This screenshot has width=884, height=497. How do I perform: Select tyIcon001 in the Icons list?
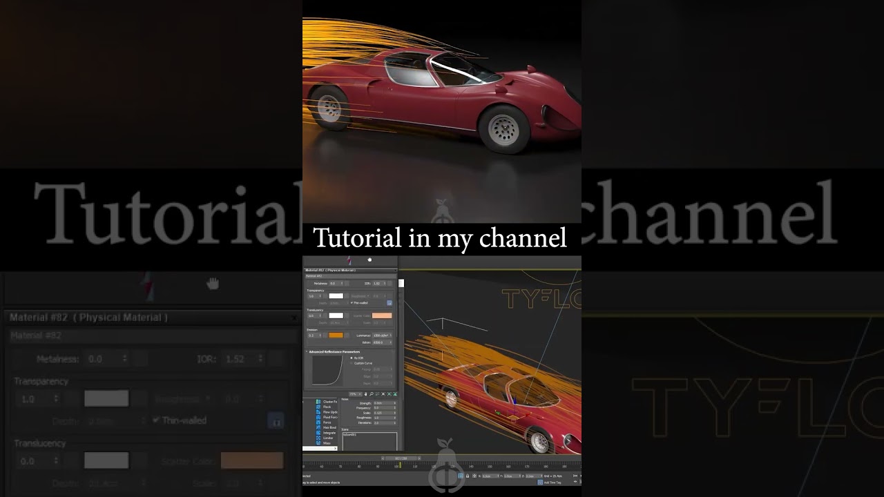[x=349, y=435]
